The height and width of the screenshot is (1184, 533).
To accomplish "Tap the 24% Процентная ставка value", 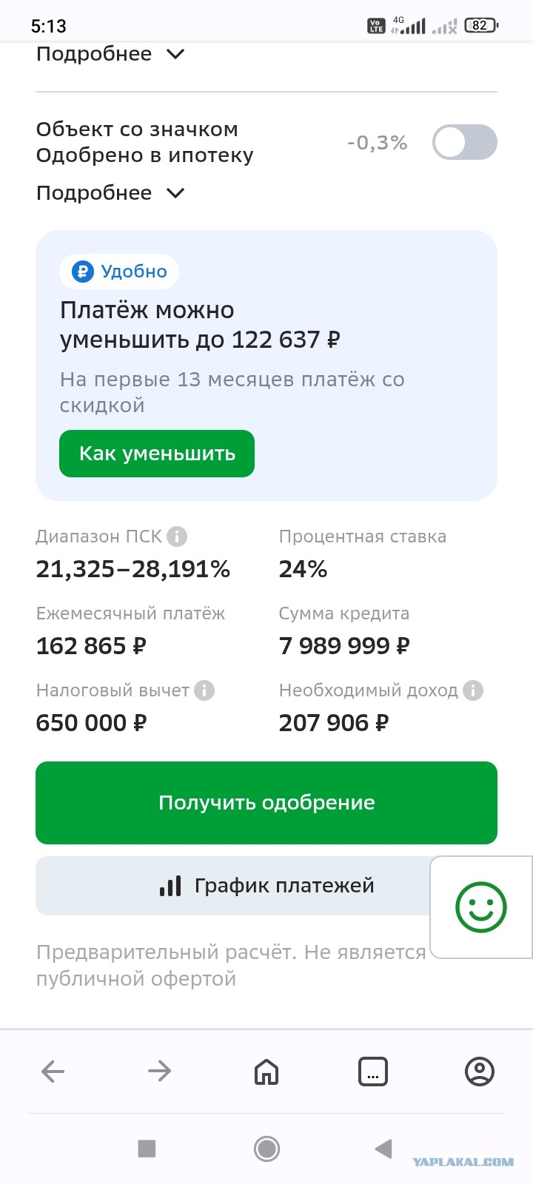I will [x=303, y=569].
